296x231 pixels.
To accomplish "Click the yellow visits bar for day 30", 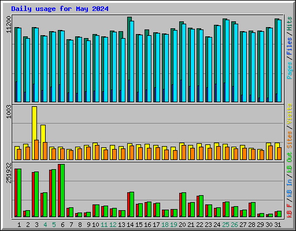I will [x=268, y=151].
